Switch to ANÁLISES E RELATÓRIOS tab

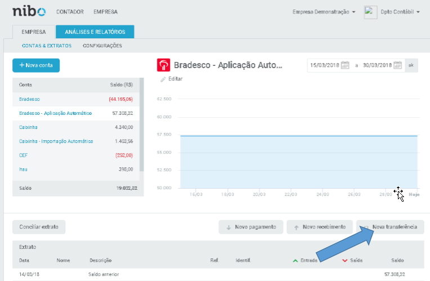point(95,32)
